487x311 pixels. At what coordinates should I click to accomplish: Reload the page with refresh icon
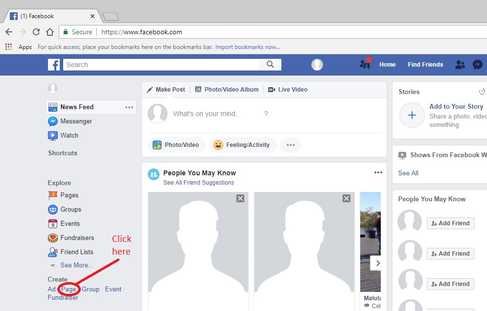pyautogui.click(x=36, y=32)
